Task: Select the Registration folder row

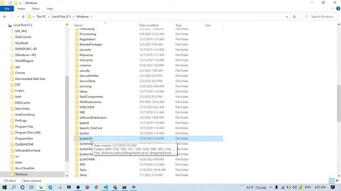Action: (x=149, y=39)
